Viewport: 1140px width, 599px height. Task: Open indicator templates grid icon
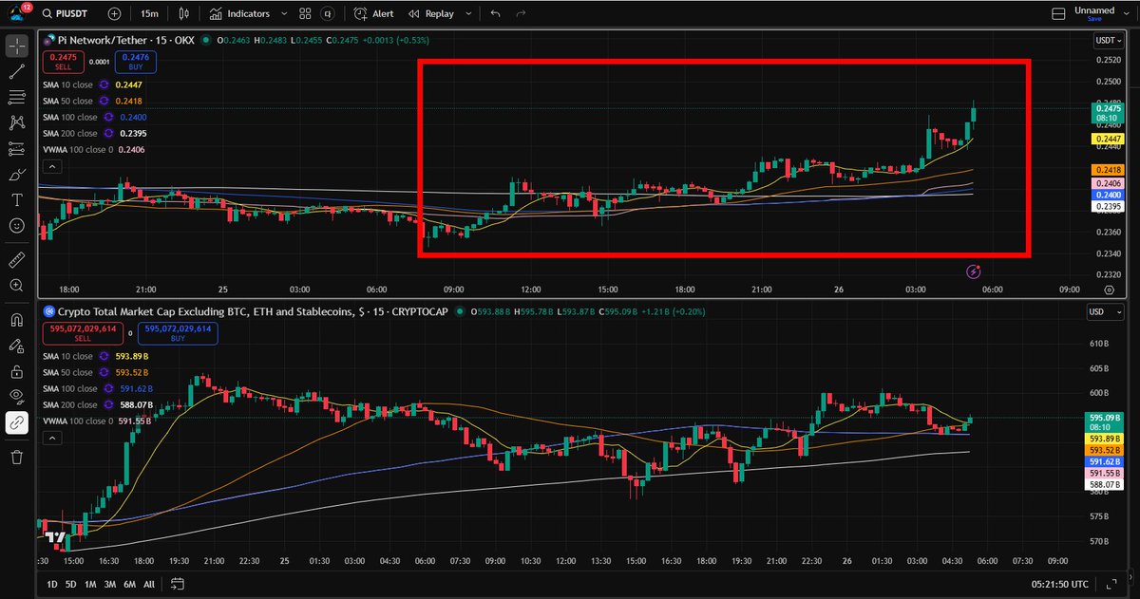pos(305,14)
